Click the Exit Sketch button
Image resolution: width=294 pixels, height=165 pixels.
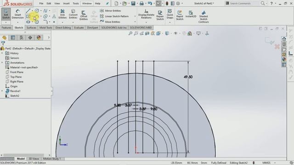[x=6, y=14]
